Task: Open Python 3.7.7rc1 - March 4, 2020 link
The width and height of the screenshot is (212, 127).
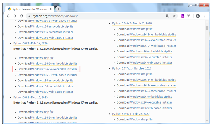Action: [x=131, y=68]
